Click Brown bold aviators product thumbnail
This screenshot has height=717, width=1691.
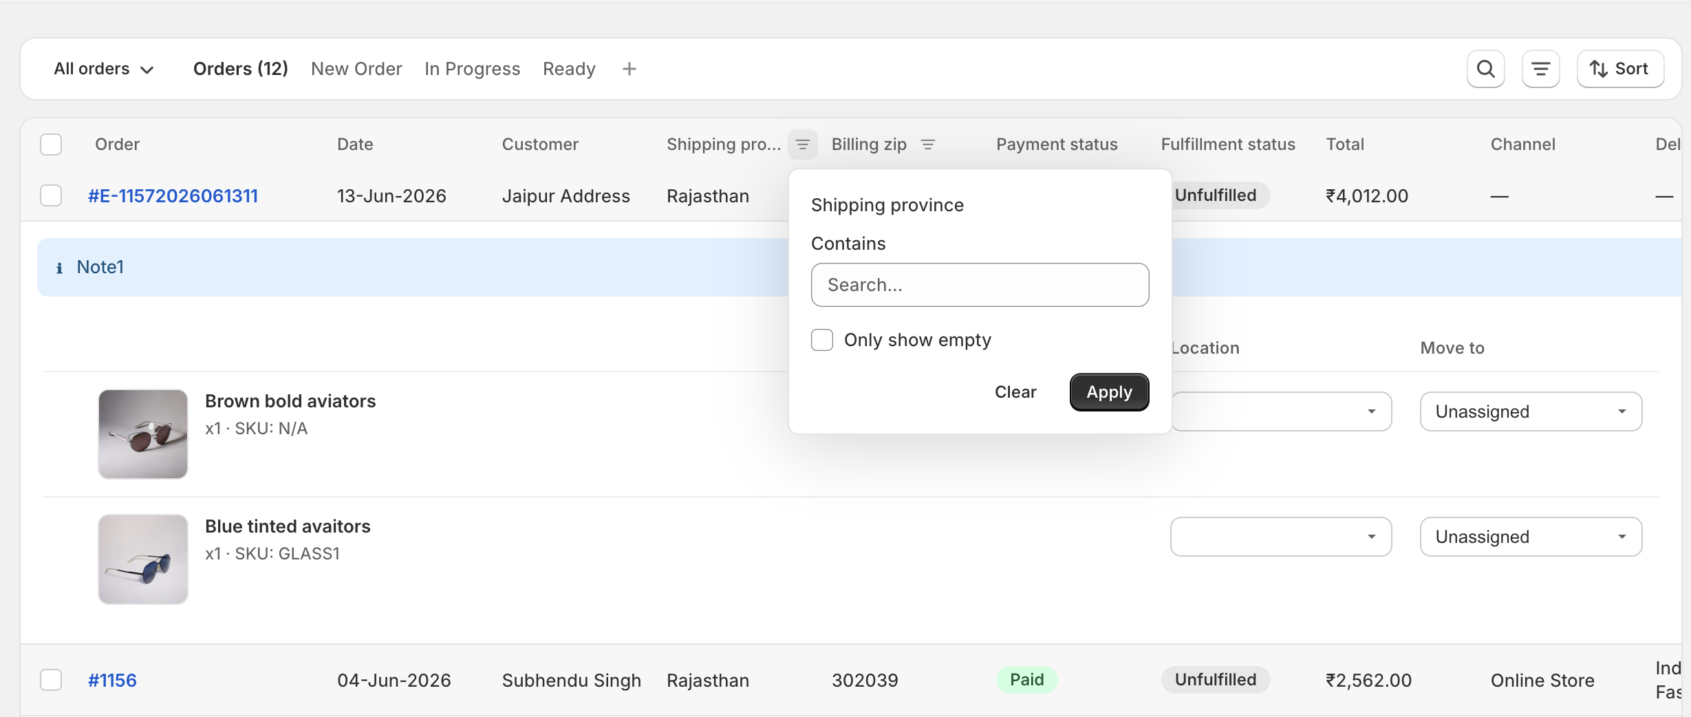click(143, 434)
